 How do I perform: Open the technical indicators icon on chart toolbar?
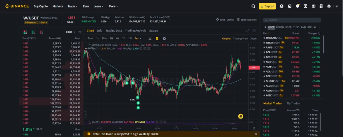[x=150, y=38]
